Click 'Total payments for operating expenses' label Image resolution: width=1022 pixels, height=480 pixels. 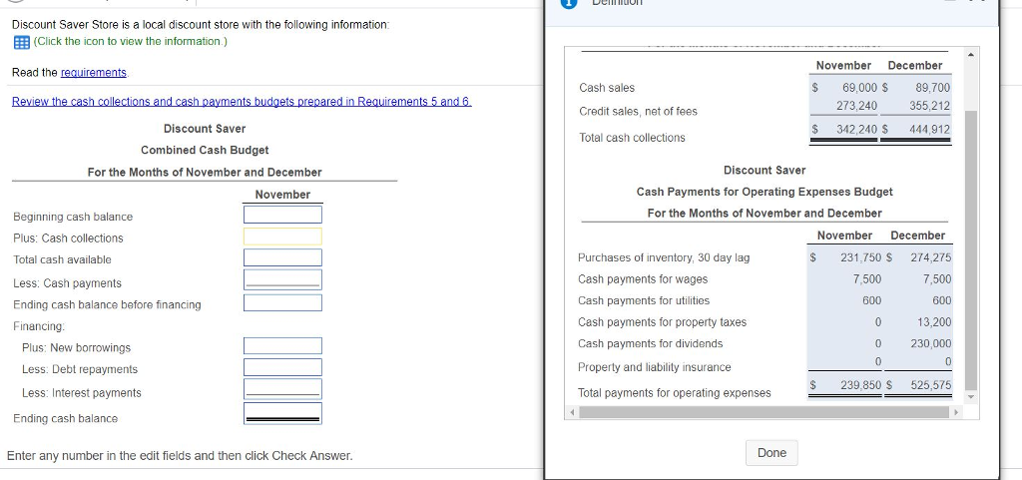(674, 393)
